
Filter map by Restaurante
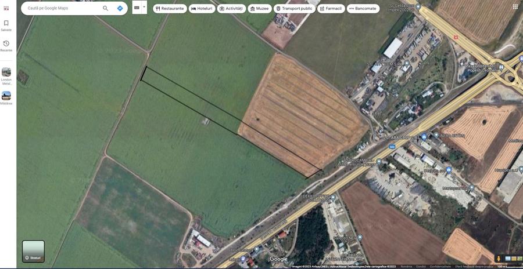(x=170, y=9)
